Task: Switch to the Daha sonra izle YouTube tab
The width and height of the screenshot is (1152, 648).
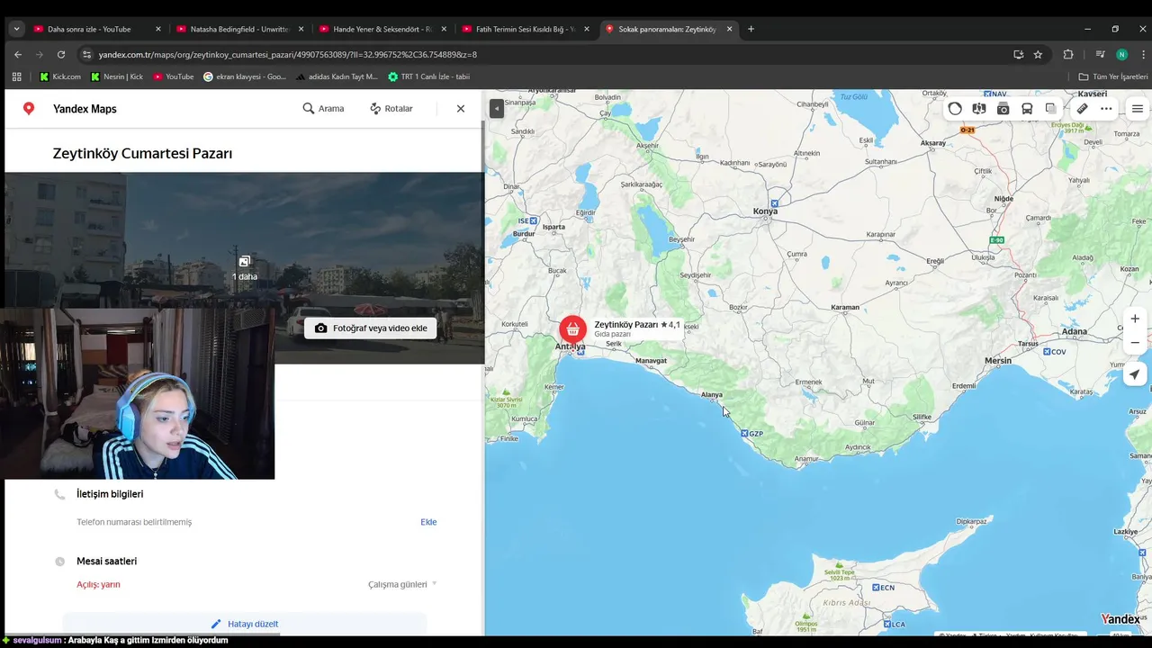Action: [x=96, y=29]
